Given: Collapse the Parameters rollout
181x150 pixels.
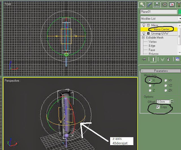Looking at the screenshot, I should point(161,71).
